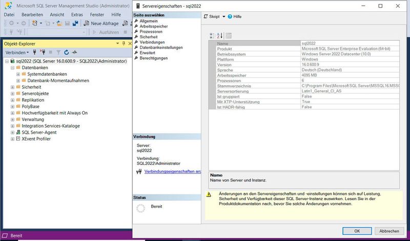Expand the Systemdatenbanken node
The height and width of the screenshot is (241, 410).
click(18, 74)
